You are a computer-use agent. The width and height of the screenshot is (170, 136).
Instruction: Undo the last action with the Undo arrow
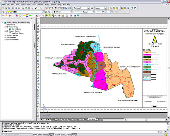[36, 8]
